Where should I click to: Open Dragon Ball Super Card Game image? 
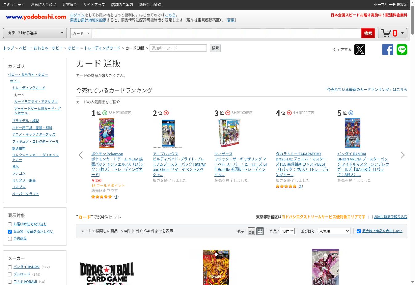pos(107,273)
